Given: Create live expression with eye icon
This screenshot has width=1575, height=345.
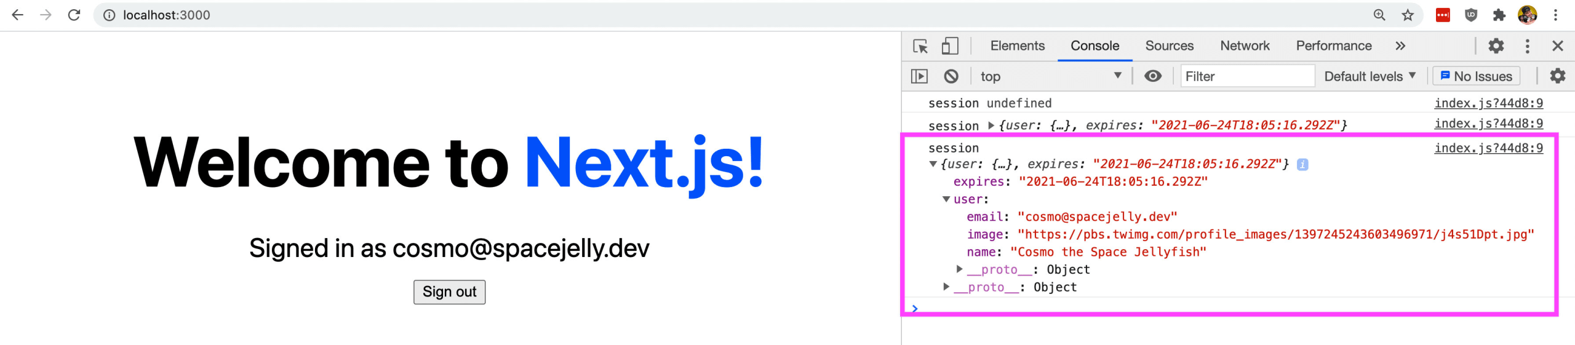Looking at the screenshot, I should [1153, 76].
